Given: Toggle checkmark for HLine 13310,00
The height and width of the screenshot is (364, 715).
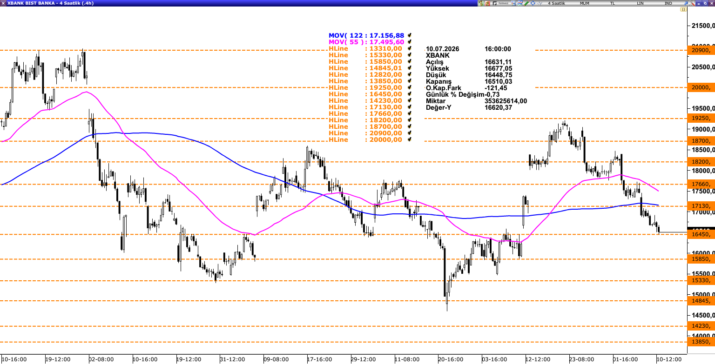Looking at the screenshot, I should click(410, 48).
